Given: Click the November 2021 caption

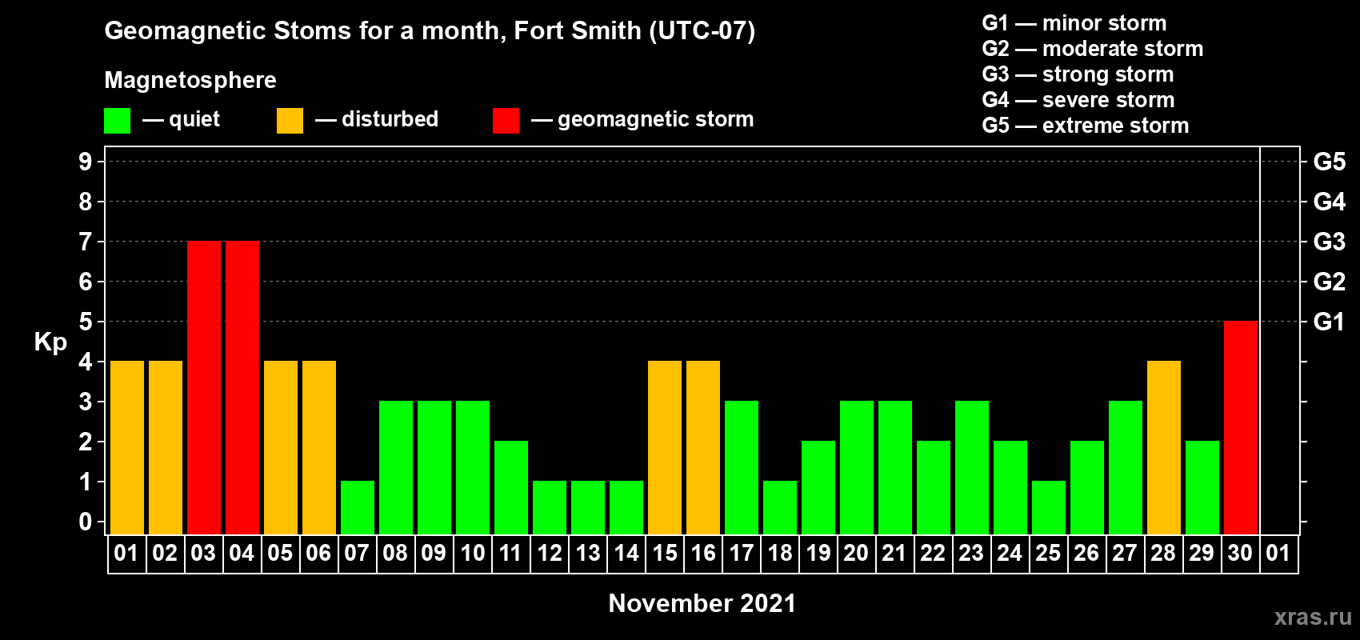Looking at the screenshot, I should coord(702,603).
